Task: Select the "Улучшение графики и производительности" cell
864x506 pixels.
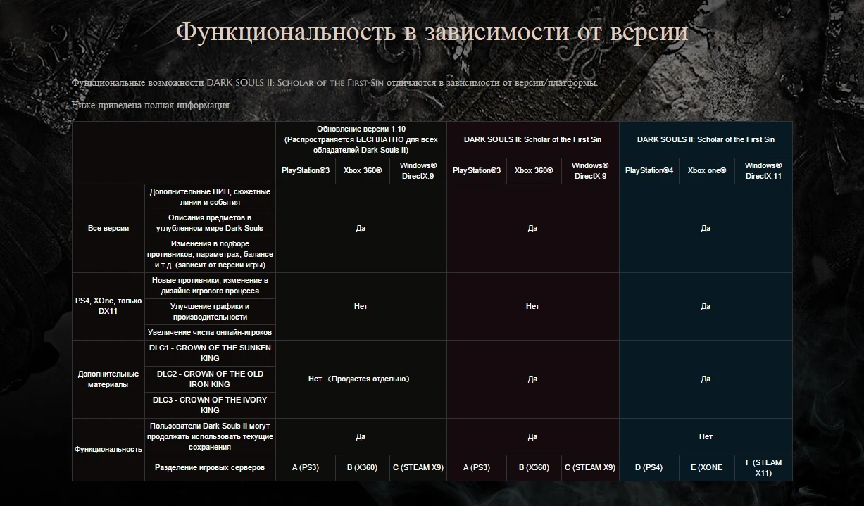Action: pos(210,312)
